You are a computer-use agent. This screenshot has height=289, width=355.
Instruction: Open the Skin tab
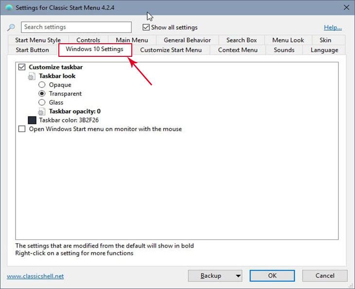325,40
